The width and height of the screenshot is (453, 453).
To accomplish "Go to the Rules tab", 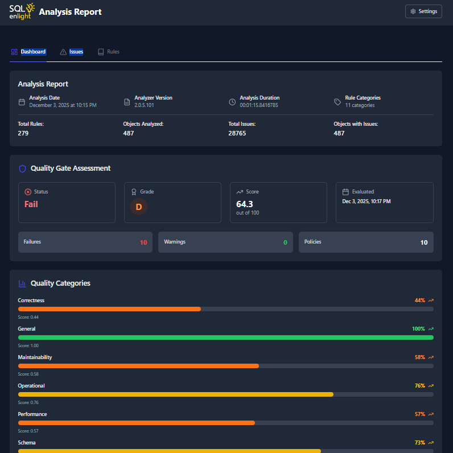I will tap(109, 52).
